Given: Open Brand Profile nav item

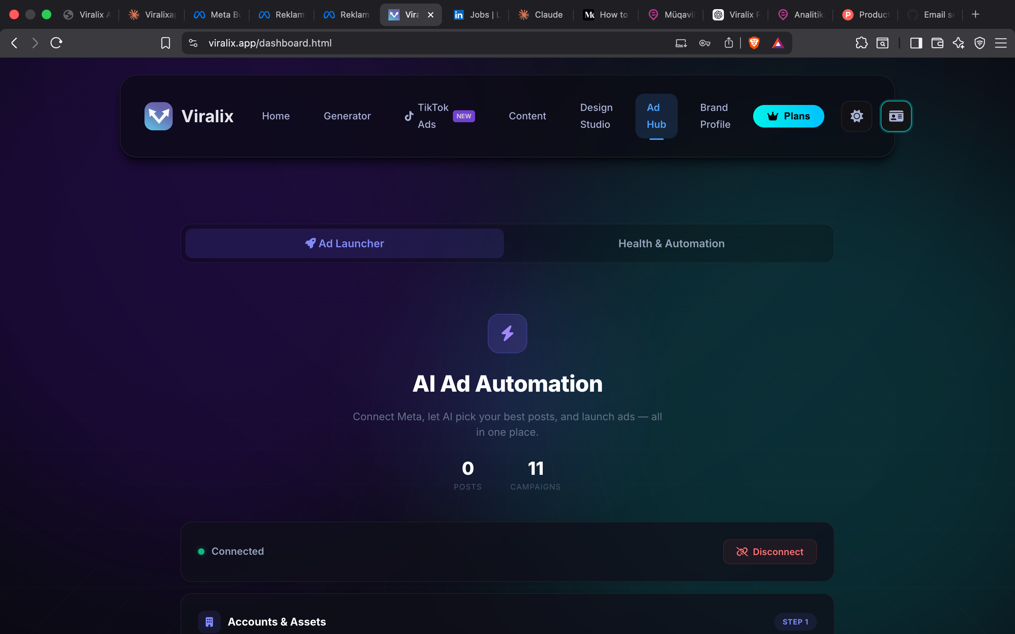Looking at the screenshot, I should (x=715, y=116).
